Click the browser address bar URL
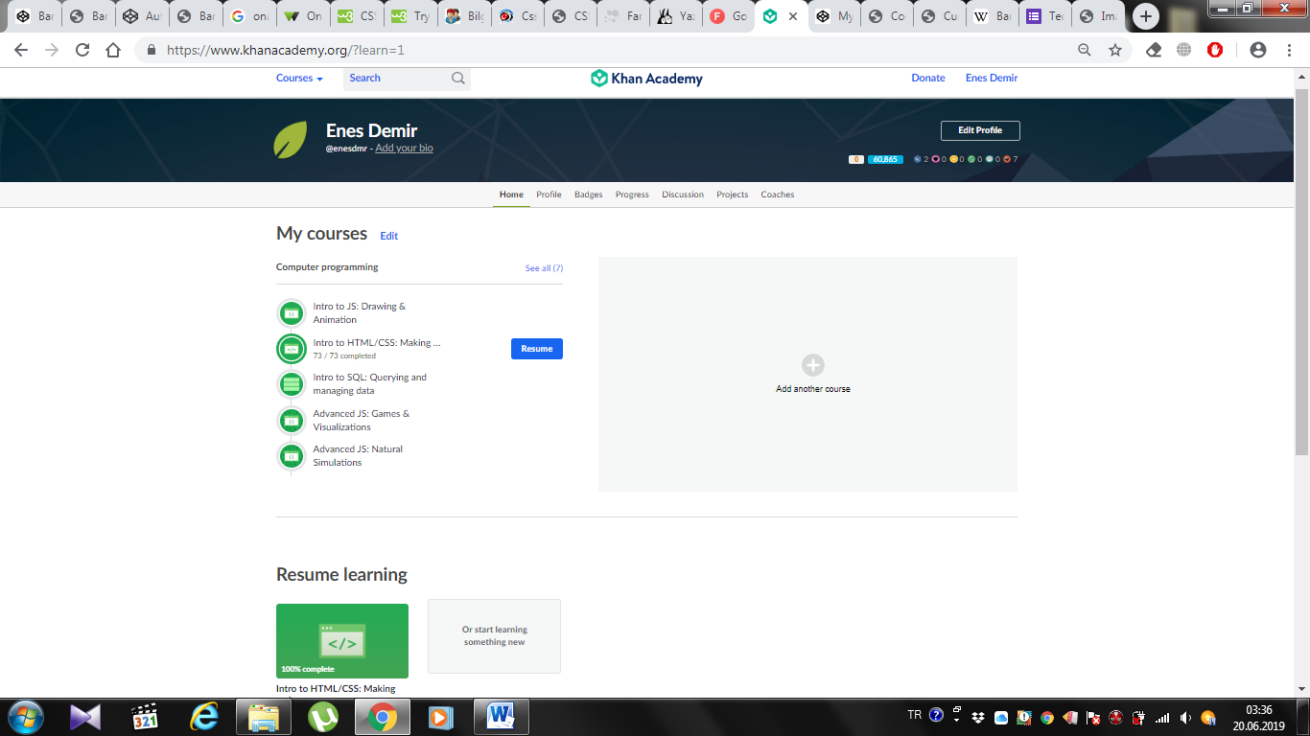Viewport: 1310px width, 736px height. [286, 50]
